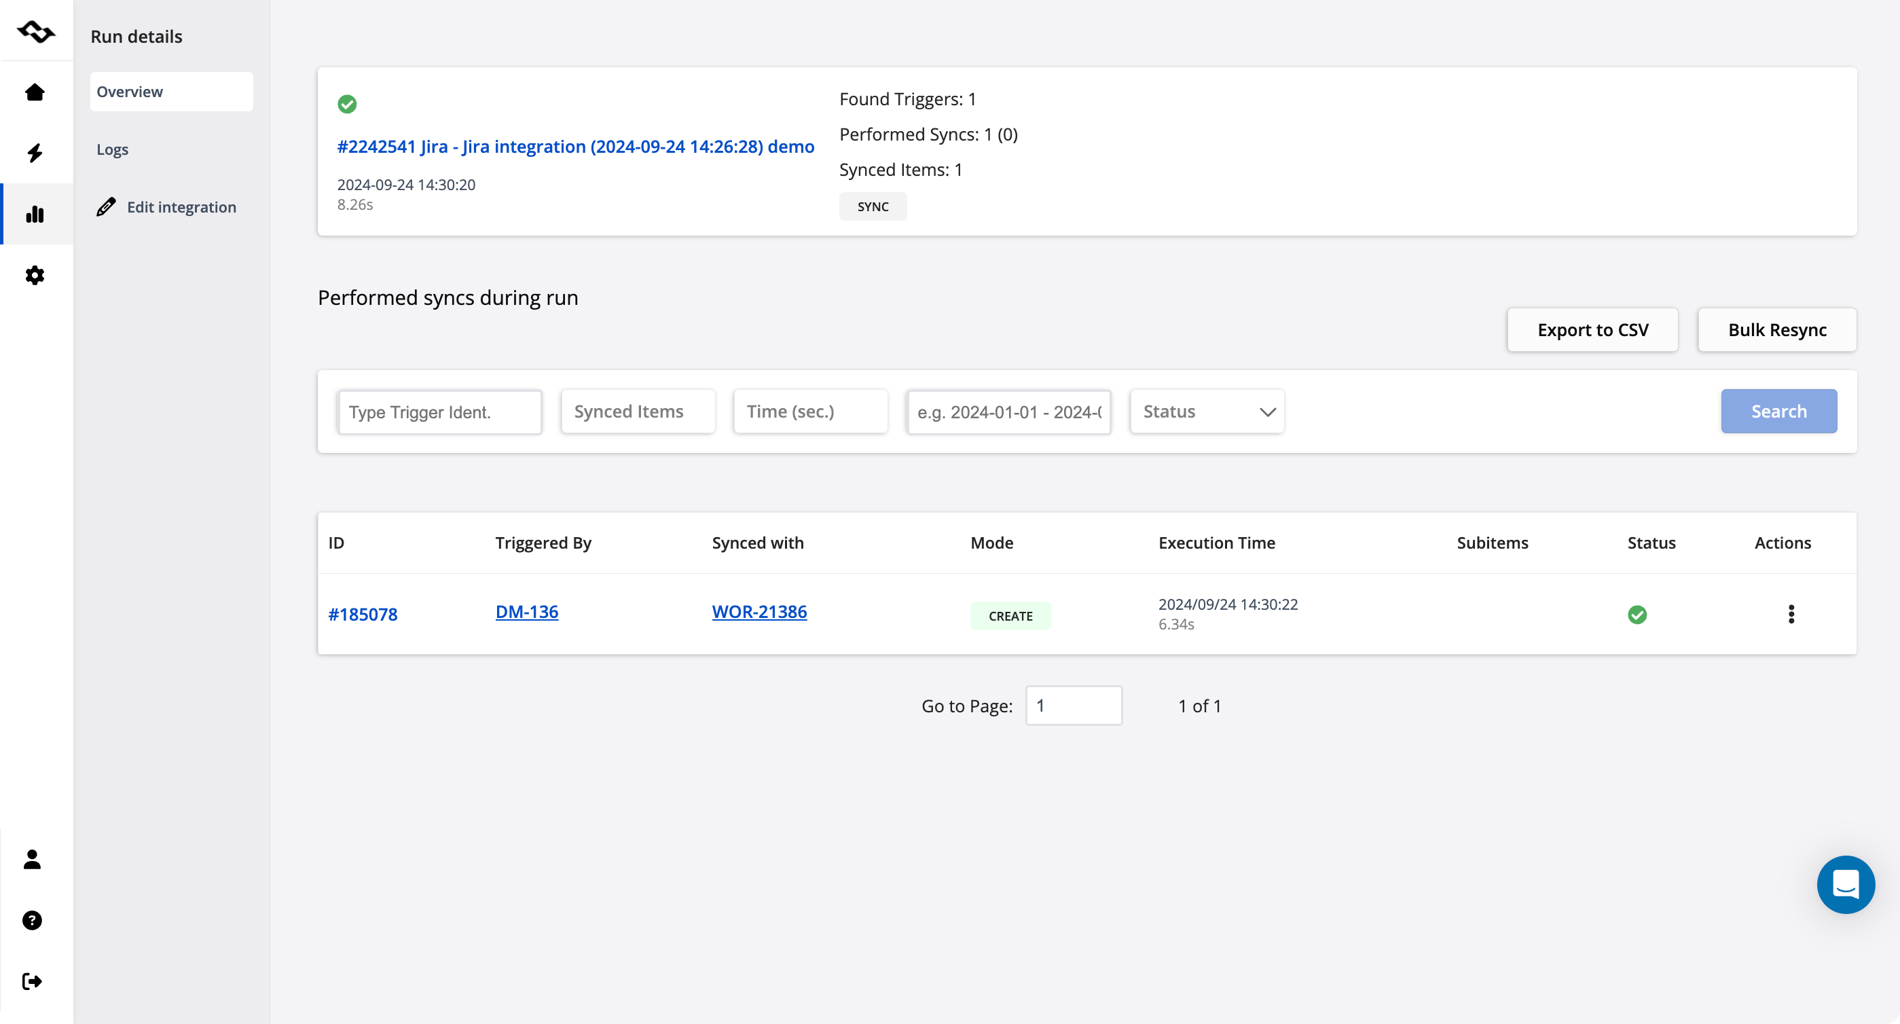Screen dimensions: 1900x1024
Task: Focus the date range filter field
Action: [x=1008, y=412]
